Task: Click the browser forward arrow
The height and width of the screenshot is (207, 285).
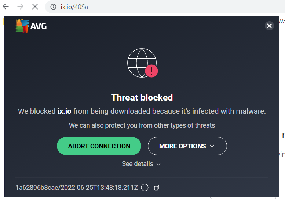Action: click(21, 7)
